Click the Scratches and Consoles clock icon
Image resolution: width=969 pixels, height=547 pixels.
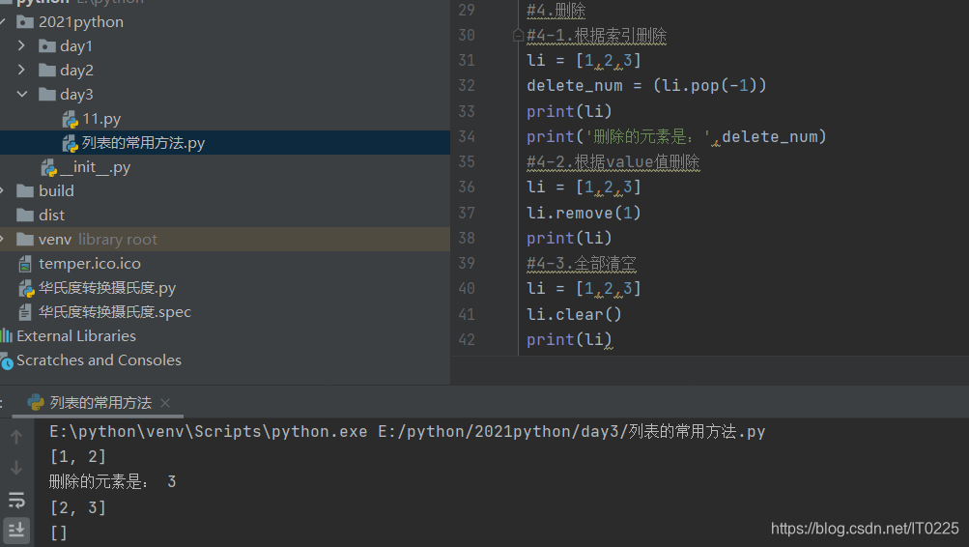[6, 361]
